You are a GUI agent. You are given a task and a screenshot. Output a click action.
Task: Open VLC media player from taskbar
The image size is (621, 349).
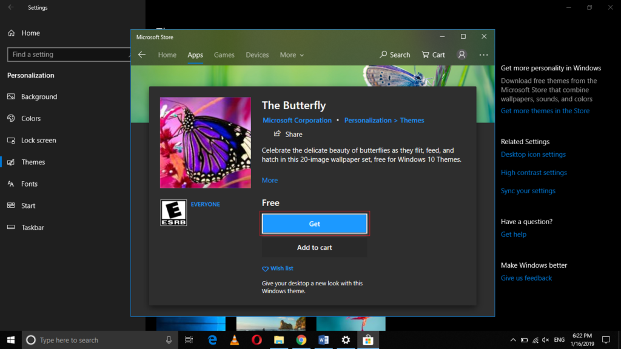(235, 340)
